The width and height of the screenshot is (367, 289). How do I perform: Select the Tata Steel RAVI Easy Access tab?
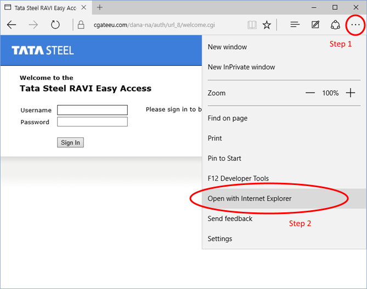click(x=46, y=8)
